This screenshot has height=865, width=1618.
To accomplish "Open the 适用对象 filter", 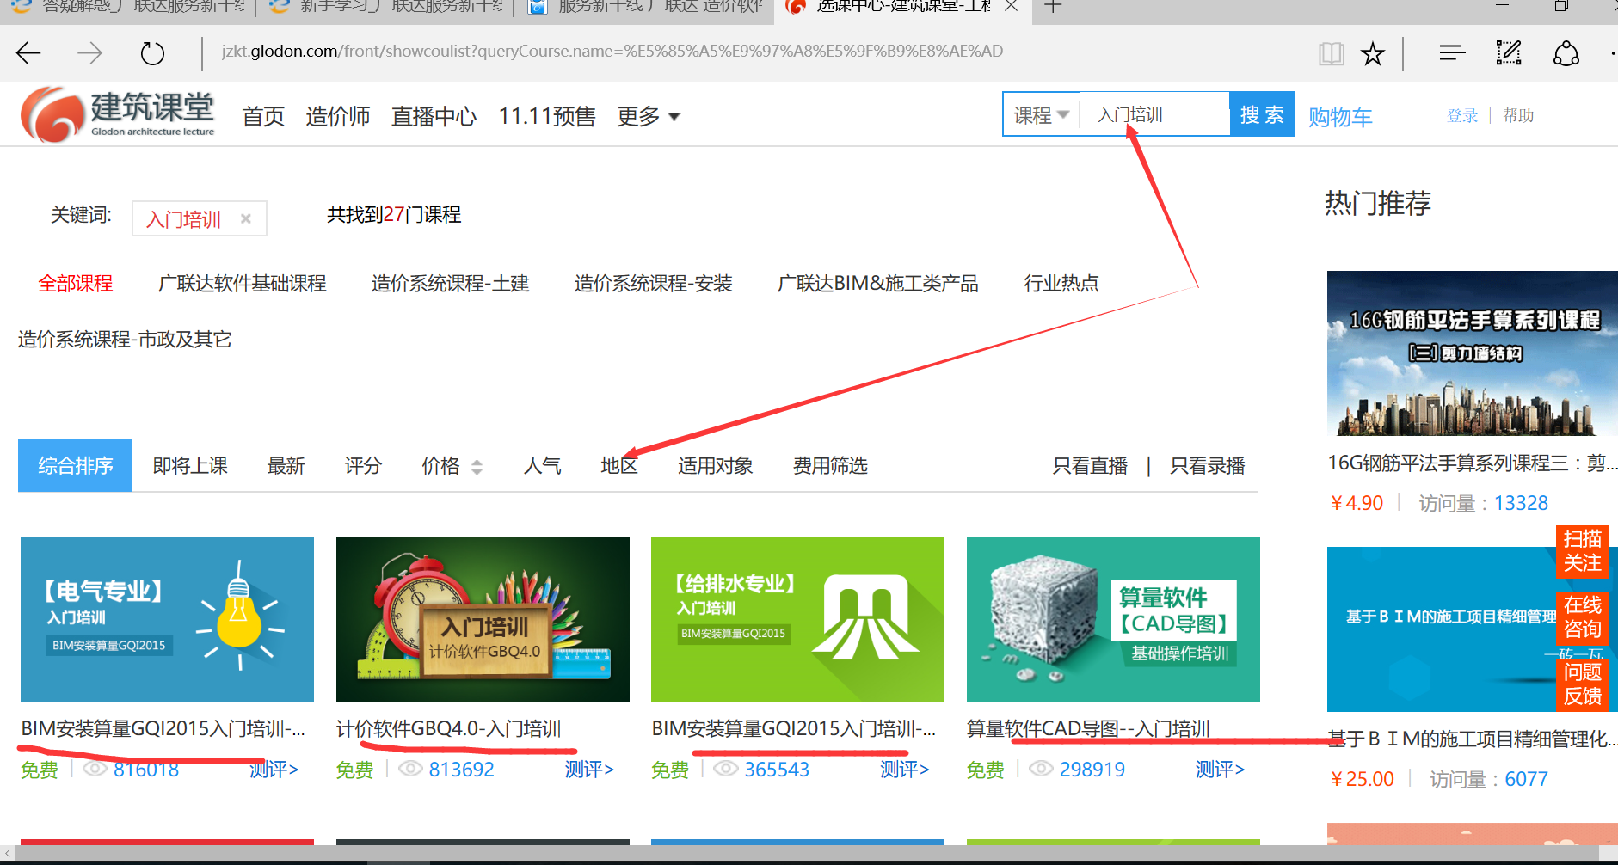I will (715, 466).
